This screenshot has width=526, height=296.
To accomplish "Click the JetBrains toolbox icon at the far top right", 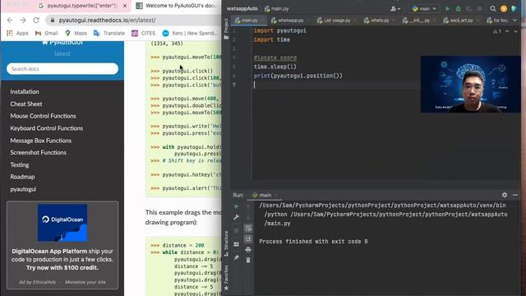I will [514, 9].
